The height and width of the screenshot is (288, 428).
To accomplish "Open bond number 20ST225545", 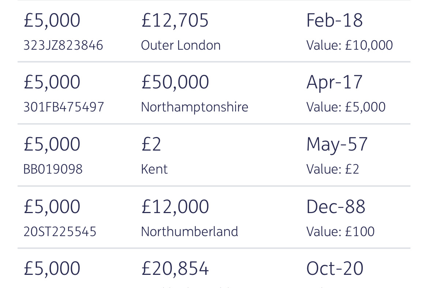I will [x=60, y=232].
